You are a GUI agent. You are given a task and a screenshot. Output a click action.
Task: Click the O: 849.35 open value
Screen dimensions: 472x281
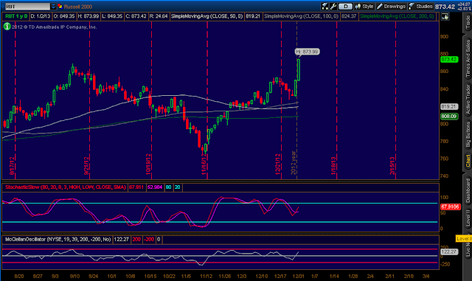click(x=64, y=16)
